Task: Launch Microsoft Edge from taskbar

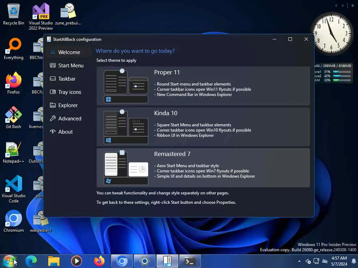Action: pyautogui.click(x=31, y=261)
